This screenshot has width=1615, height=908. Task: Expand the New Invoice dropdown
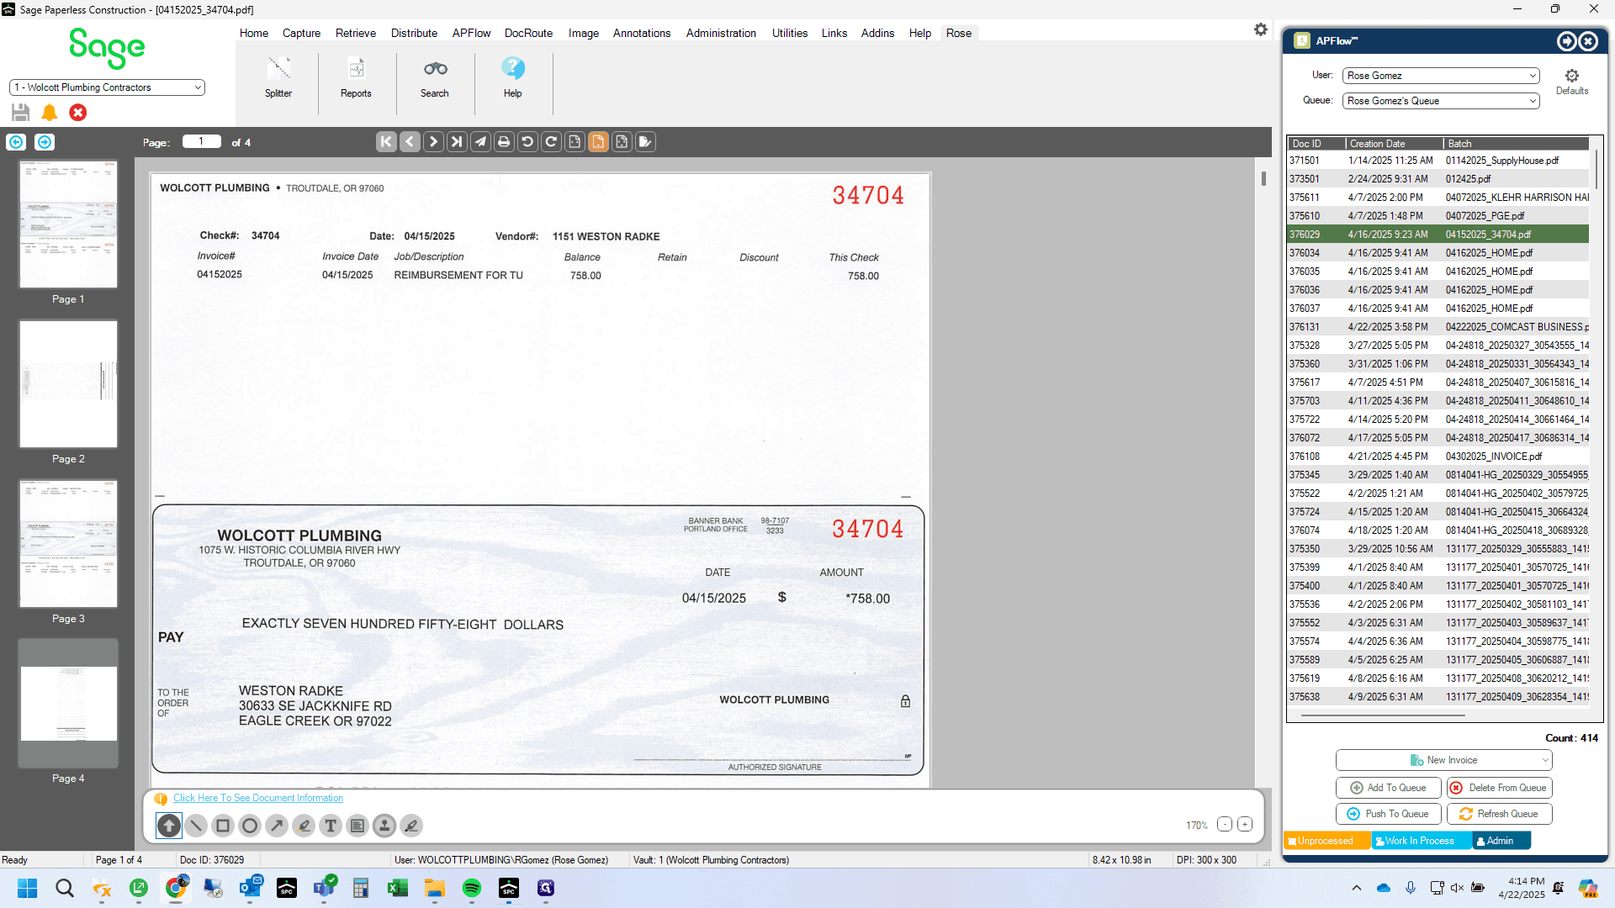(1545, 760)
